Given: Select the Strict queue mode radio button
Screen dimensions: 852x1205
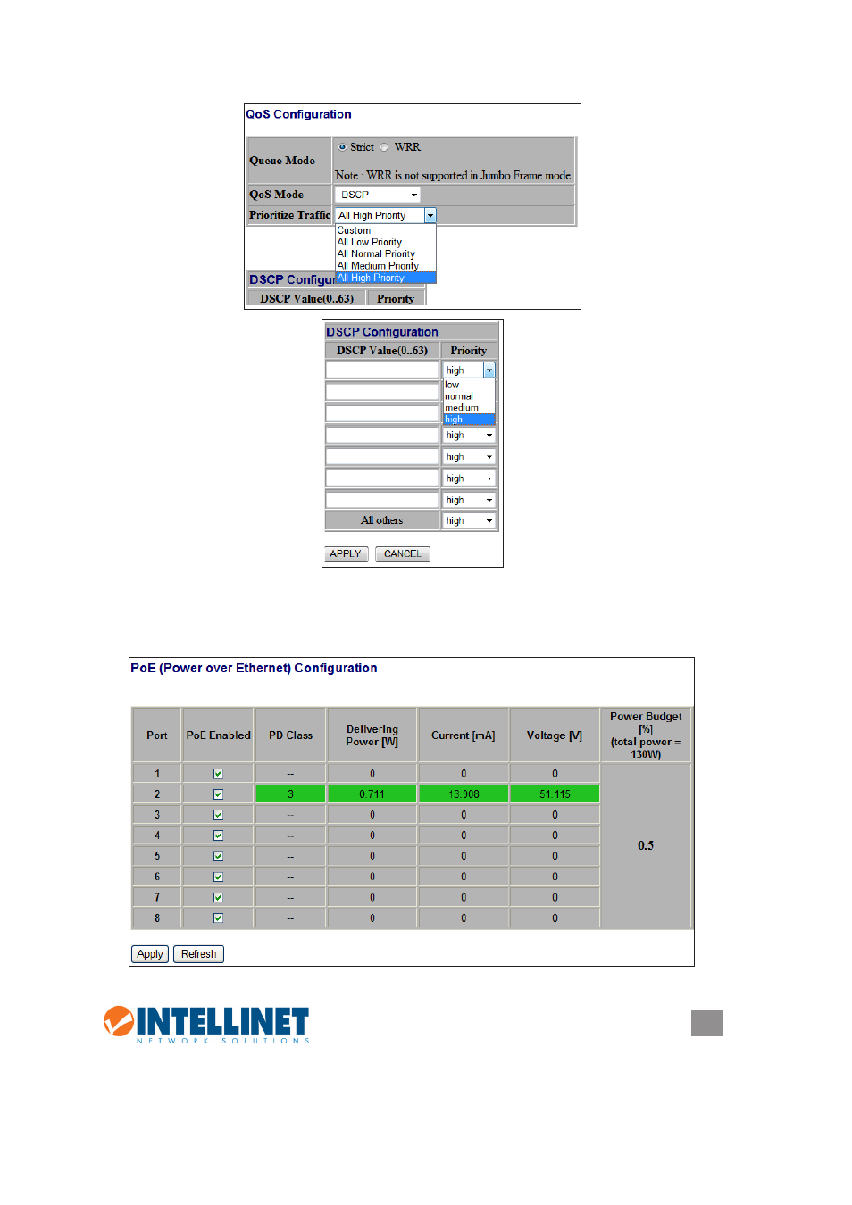Looking at the screenshot, I should [x=342, y=147].
